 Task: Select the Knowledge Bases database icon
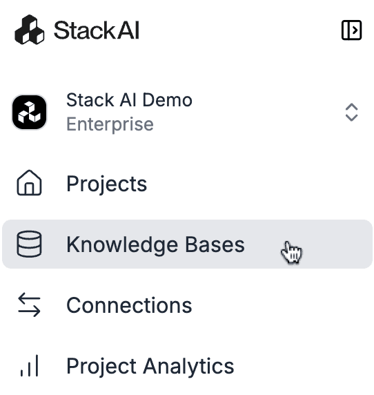click(x=29, y=244)
